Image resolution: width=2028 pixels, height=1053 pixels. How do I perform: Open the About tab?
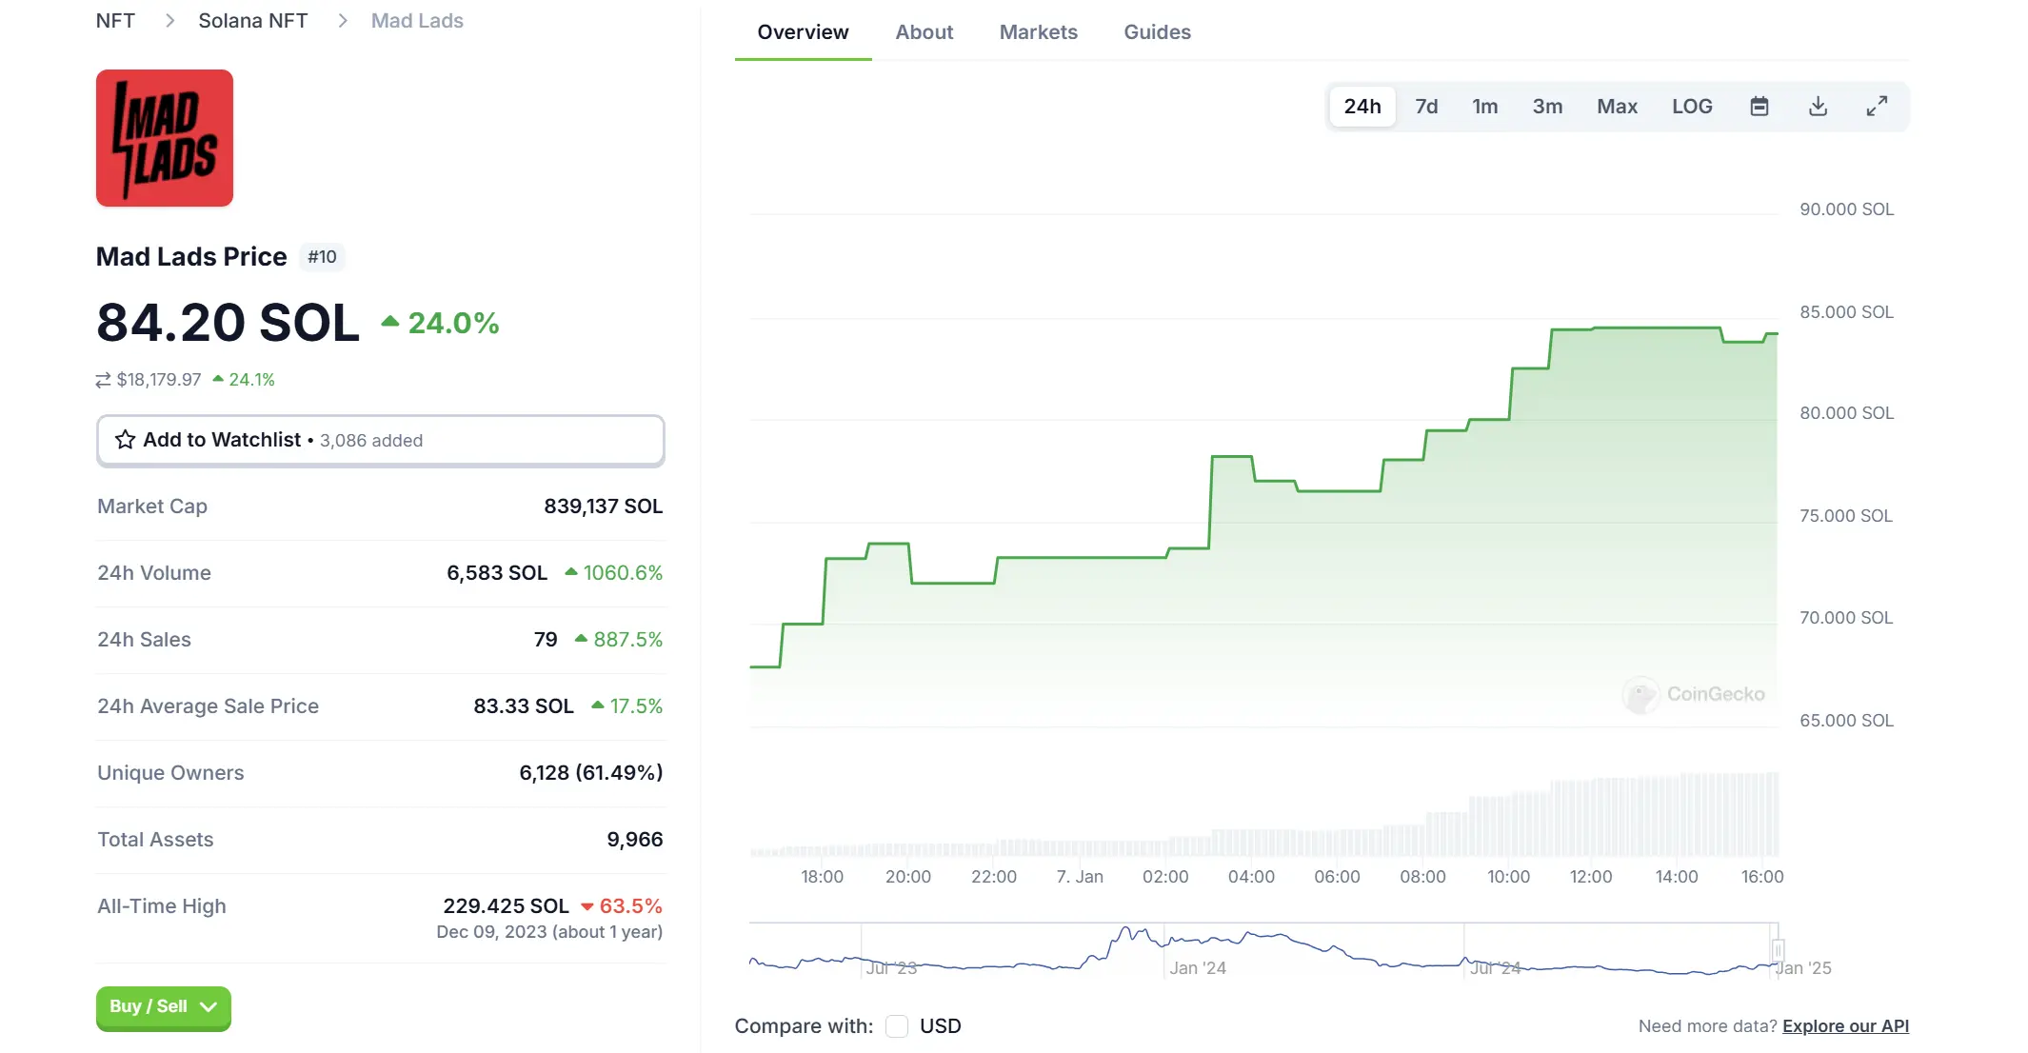point(924,31)
